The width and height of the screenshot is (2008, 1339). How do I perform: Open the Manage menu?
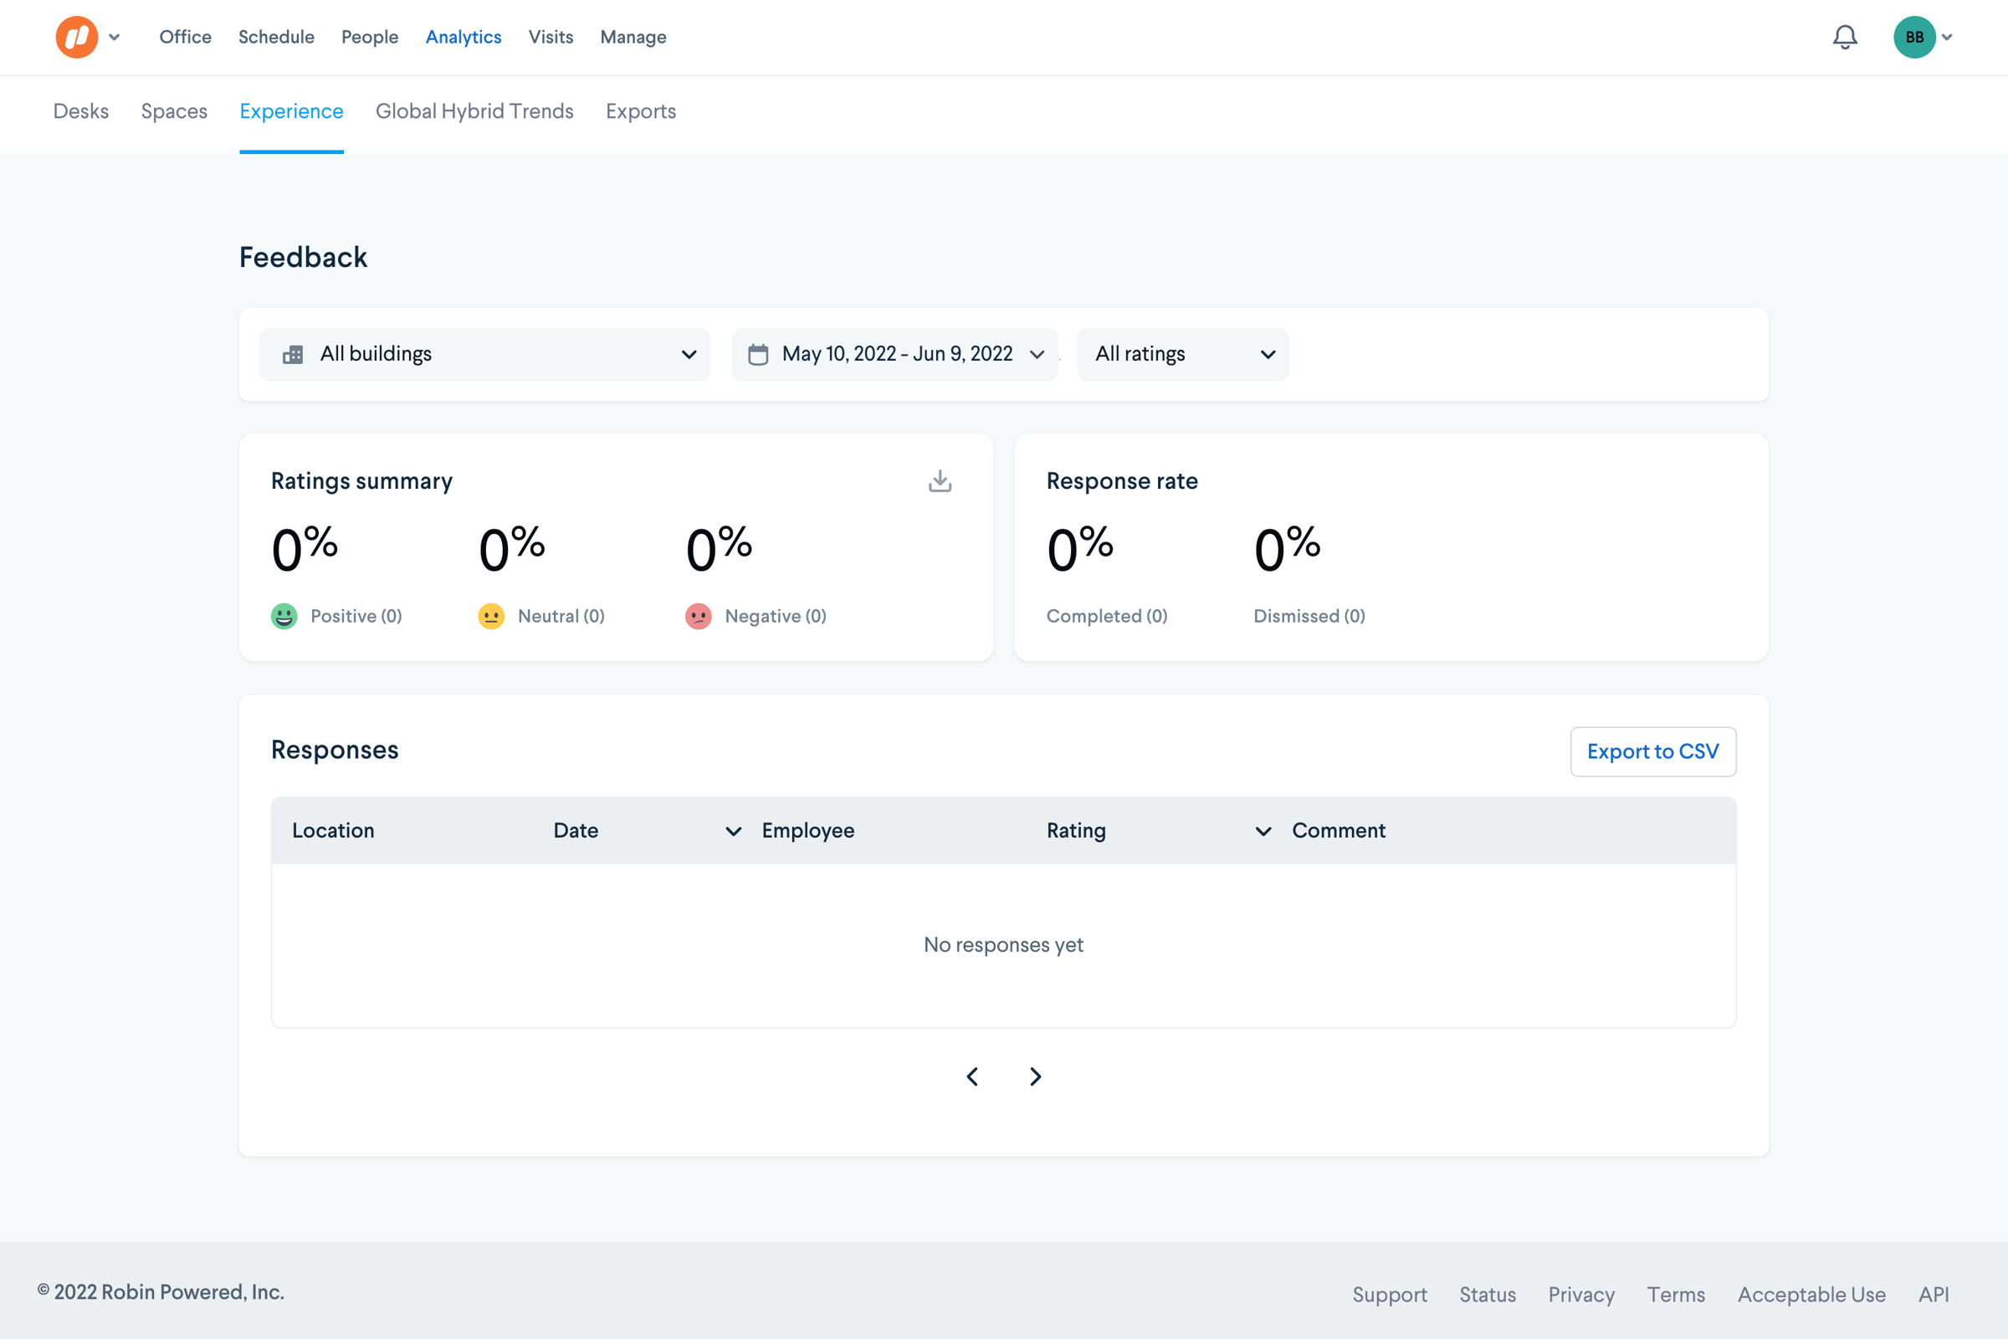tap(633, 37)
